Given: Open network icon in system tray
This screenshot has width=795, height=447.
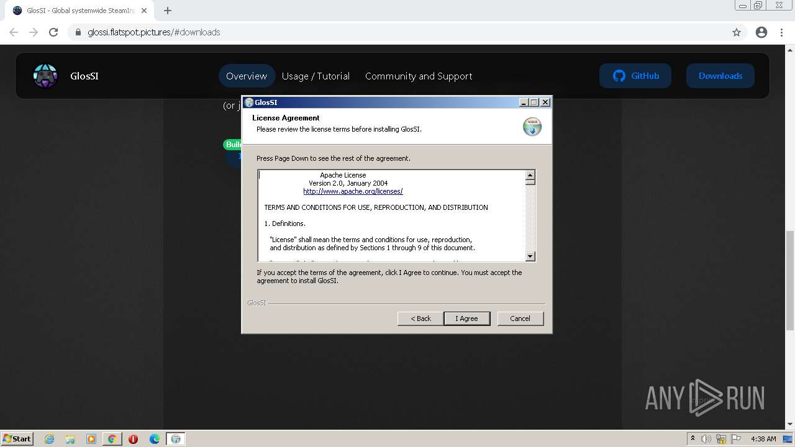Looking at the screenshot, I should (x=721, y=439).
